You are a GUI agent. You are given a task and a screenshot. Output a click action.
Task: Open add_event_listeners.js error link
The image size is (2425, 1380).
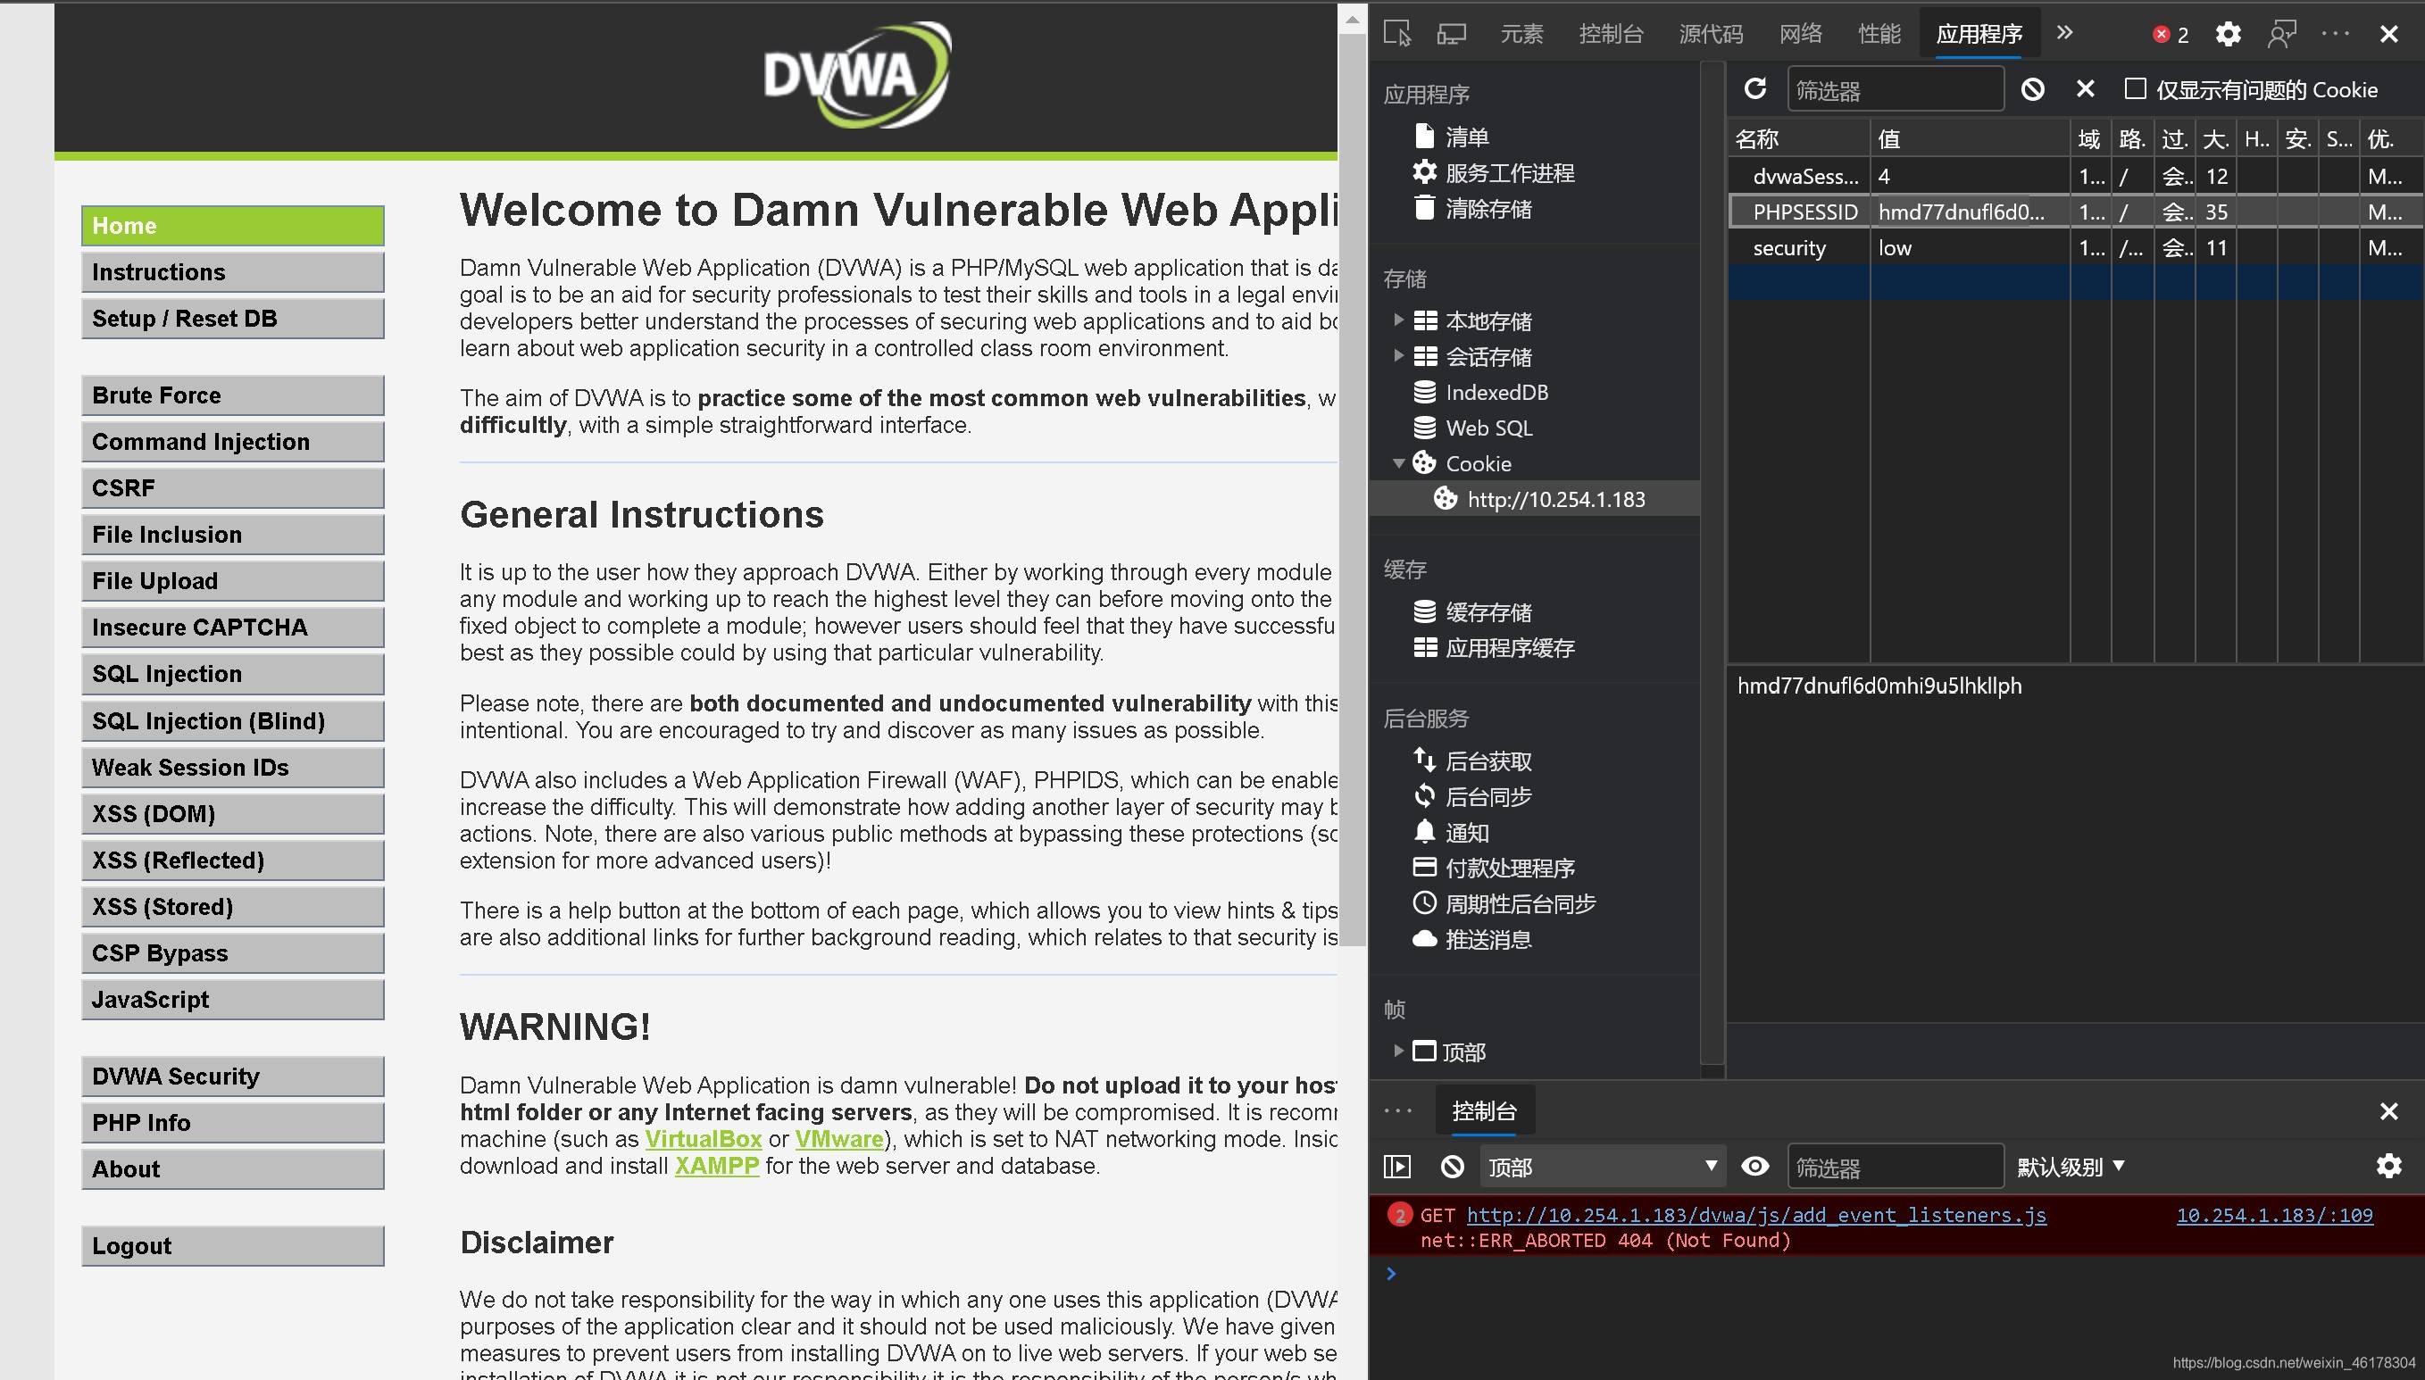[x=1755, y=1215]
